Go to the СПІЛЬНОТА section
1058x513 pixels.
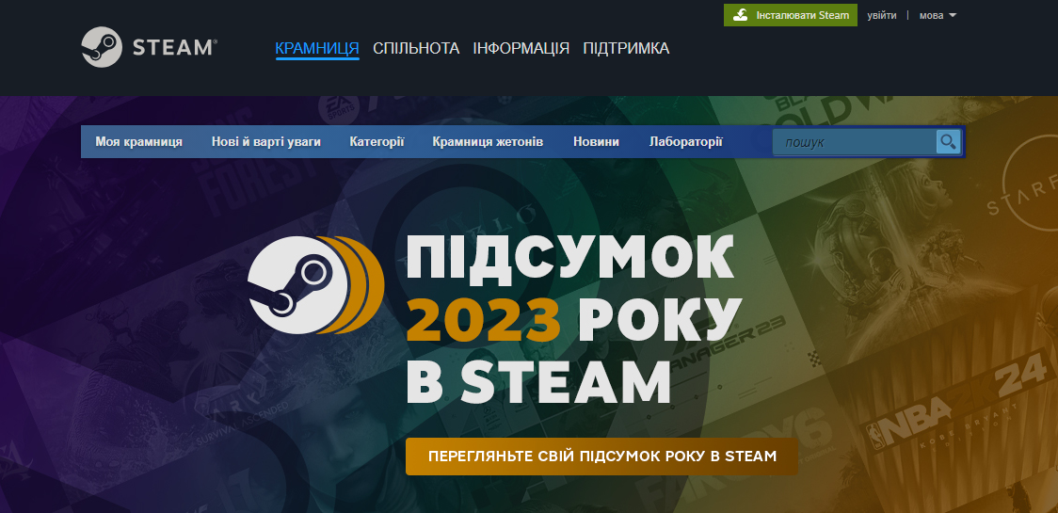[x=416, y=48]
